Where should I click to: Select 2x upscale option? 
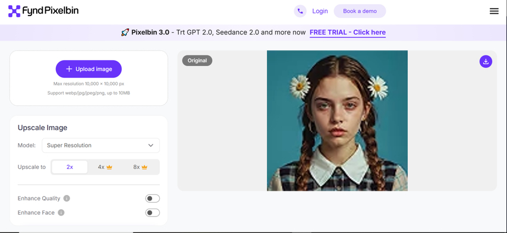coord(70,167)
